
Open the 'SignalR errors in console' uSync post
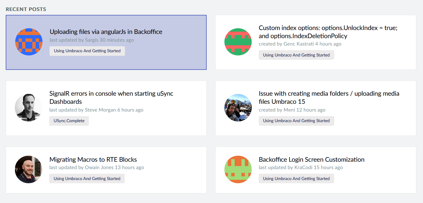111,97
